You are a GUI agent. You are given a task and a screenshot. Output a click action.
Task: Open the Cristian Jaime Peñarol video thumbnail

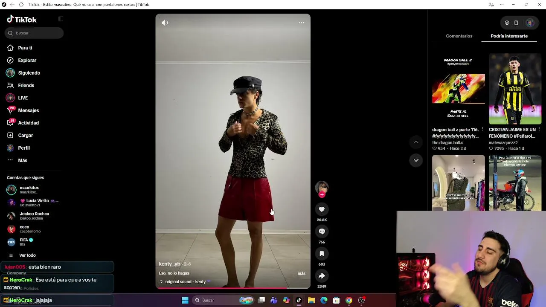515,89
